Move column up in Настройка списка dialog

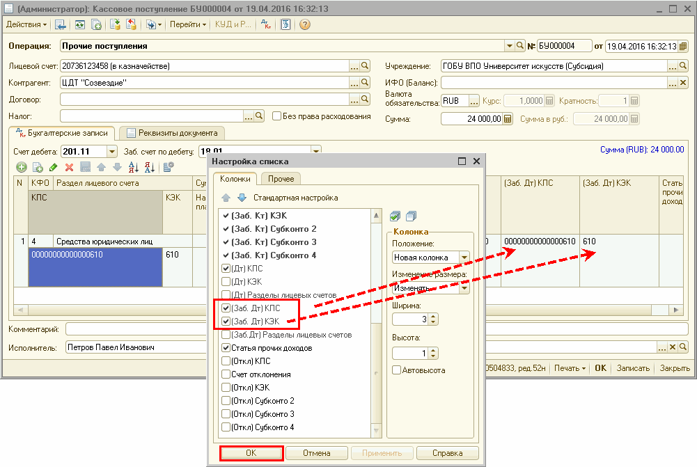pos(226,197)
